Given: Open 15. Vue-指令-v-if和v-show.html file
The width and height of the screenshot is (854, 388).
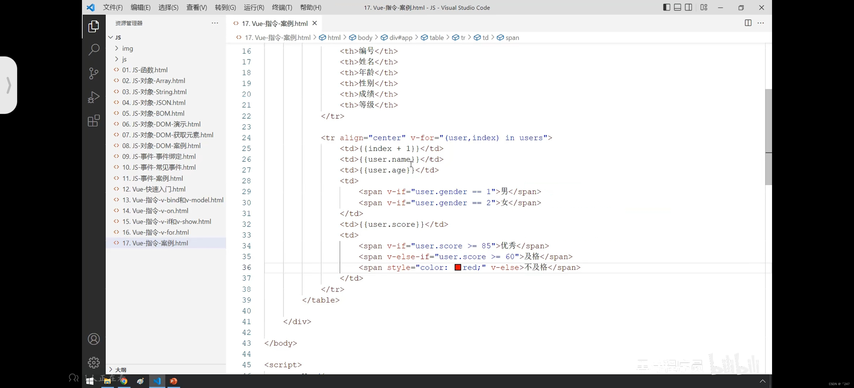Looking at the screenshot, I should click(166, 221).
